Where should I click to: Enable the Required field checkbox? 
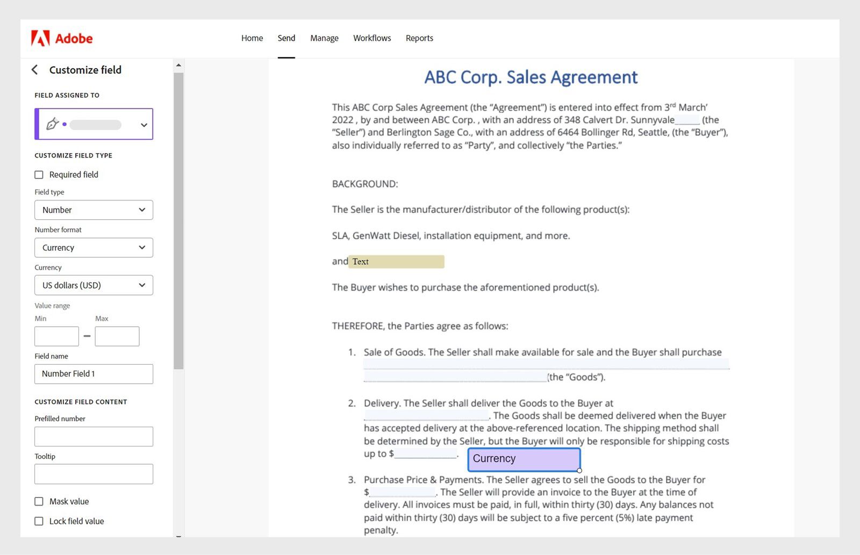(39, 175)
